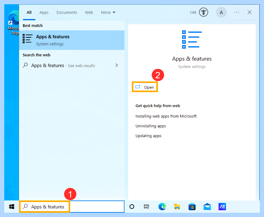Open Task View from the taskbar

coord(146,206)
